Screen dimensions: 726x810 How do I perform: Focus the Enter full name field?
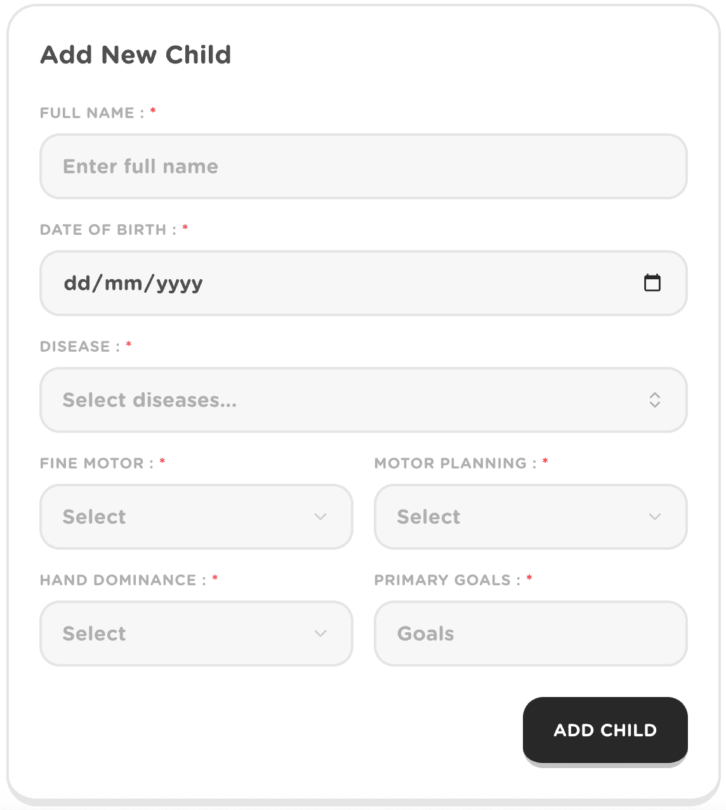[363, 166]
